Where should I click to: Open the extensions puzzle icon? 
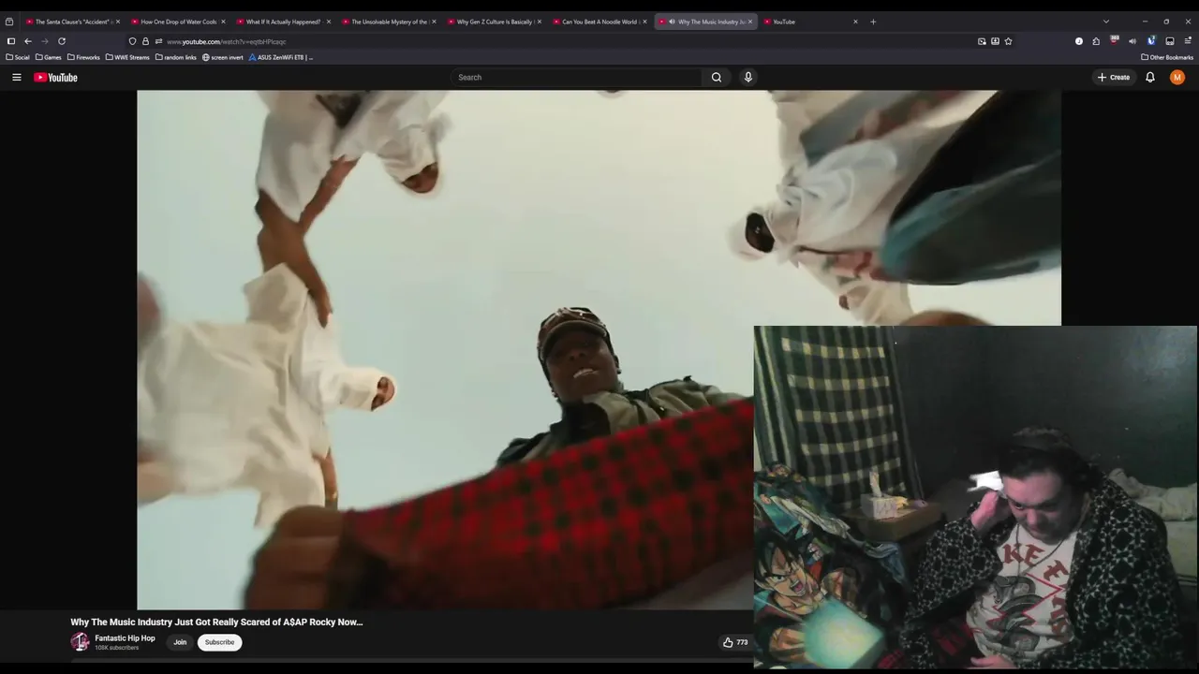coord(1096,41)
